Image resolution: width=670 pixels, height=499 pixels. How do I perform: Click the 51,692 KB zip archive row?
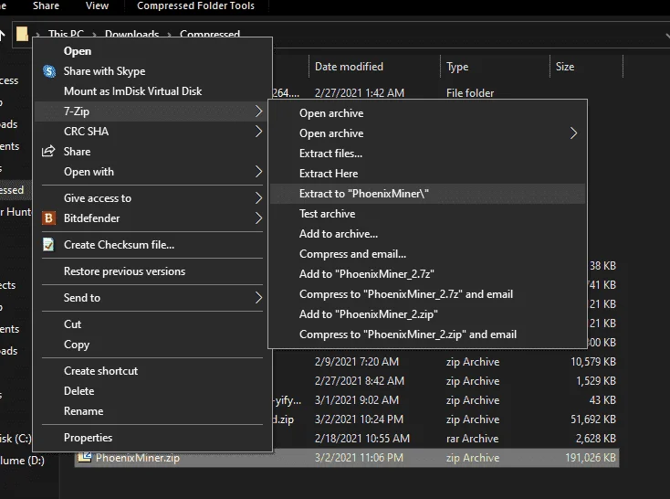coord(445,419)
